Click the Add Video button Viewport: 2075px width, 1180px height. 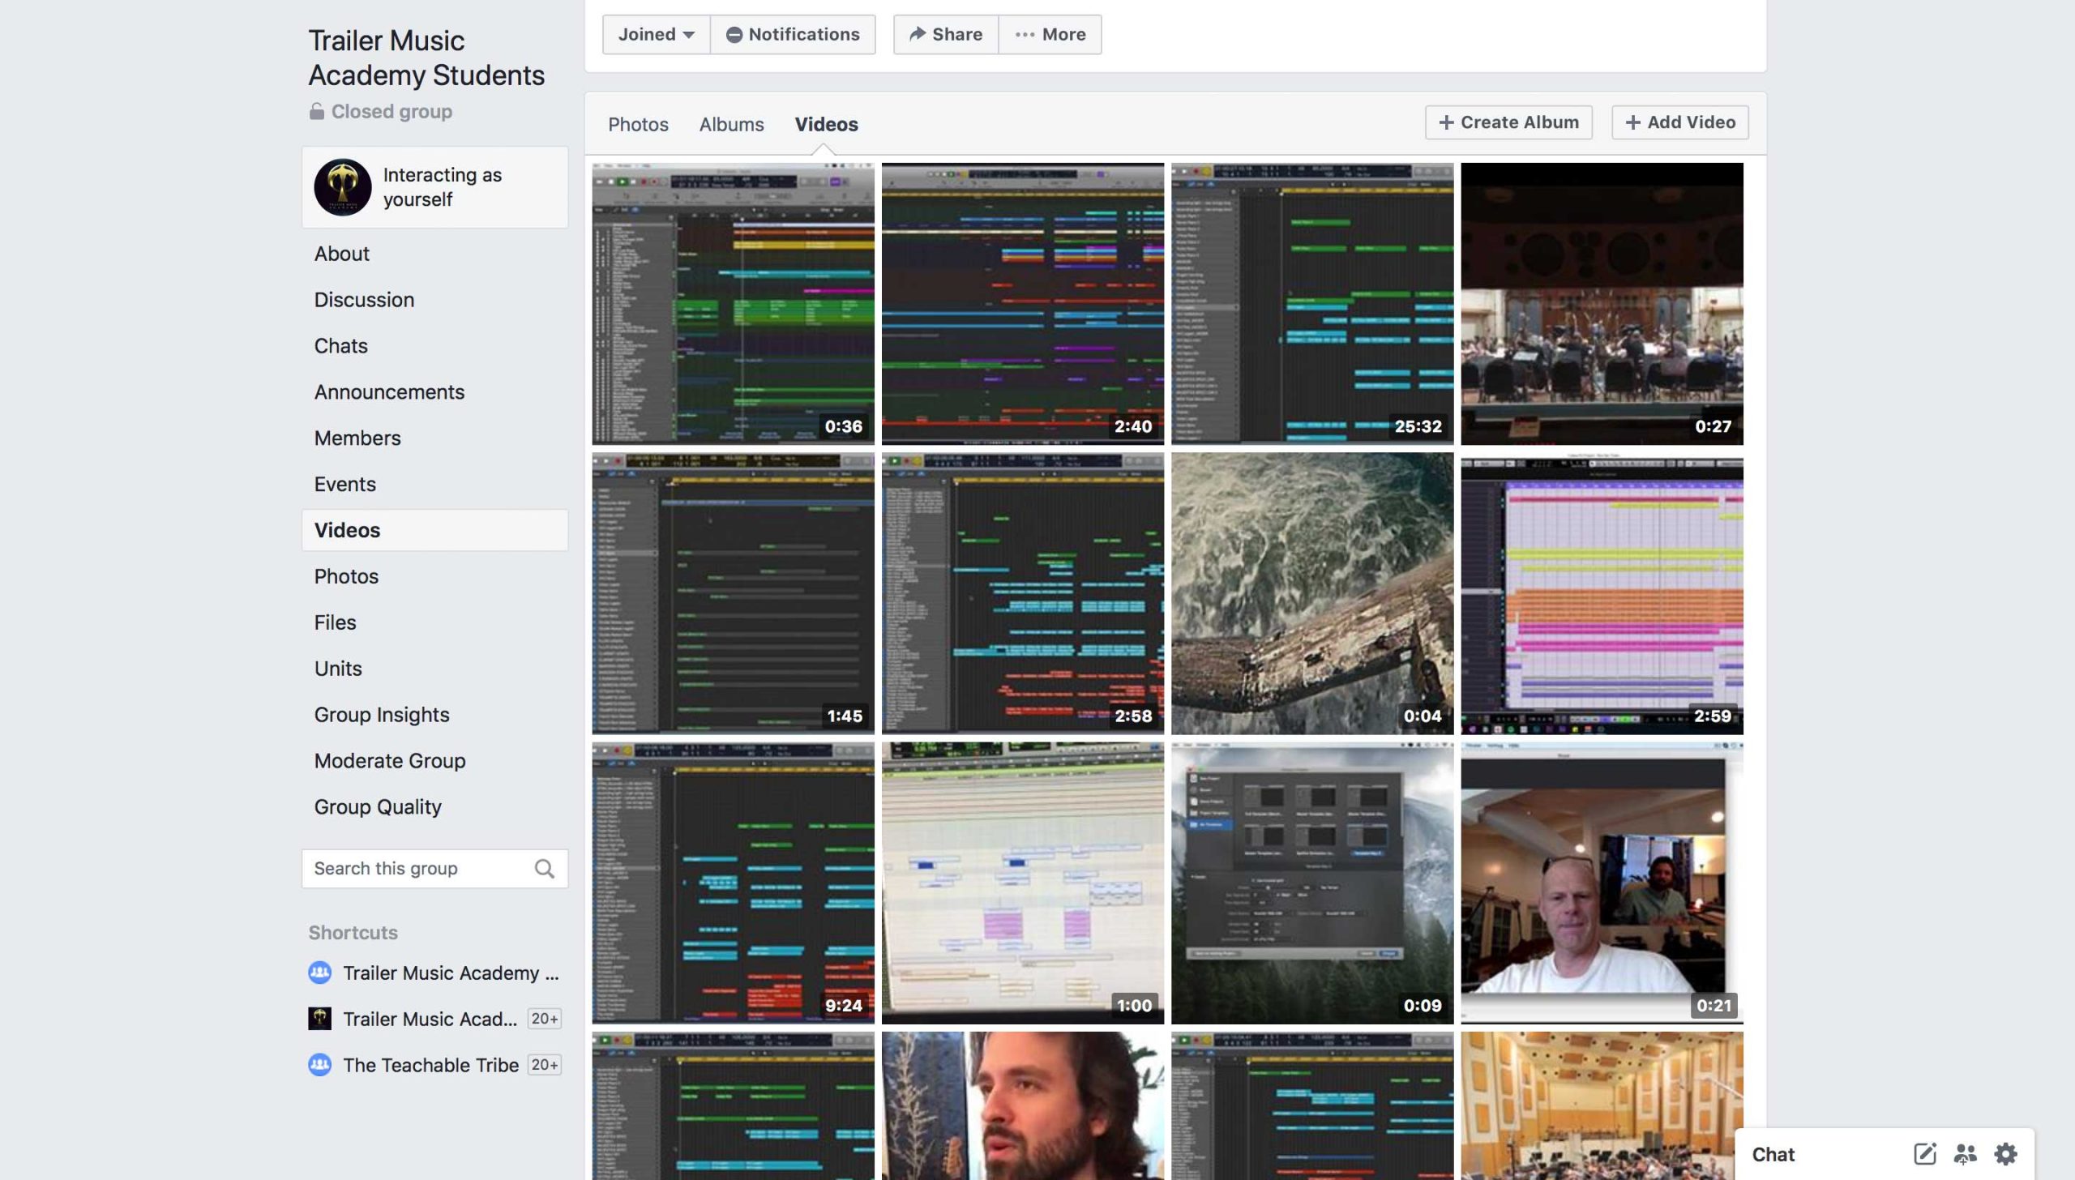tap(1679, 122)
